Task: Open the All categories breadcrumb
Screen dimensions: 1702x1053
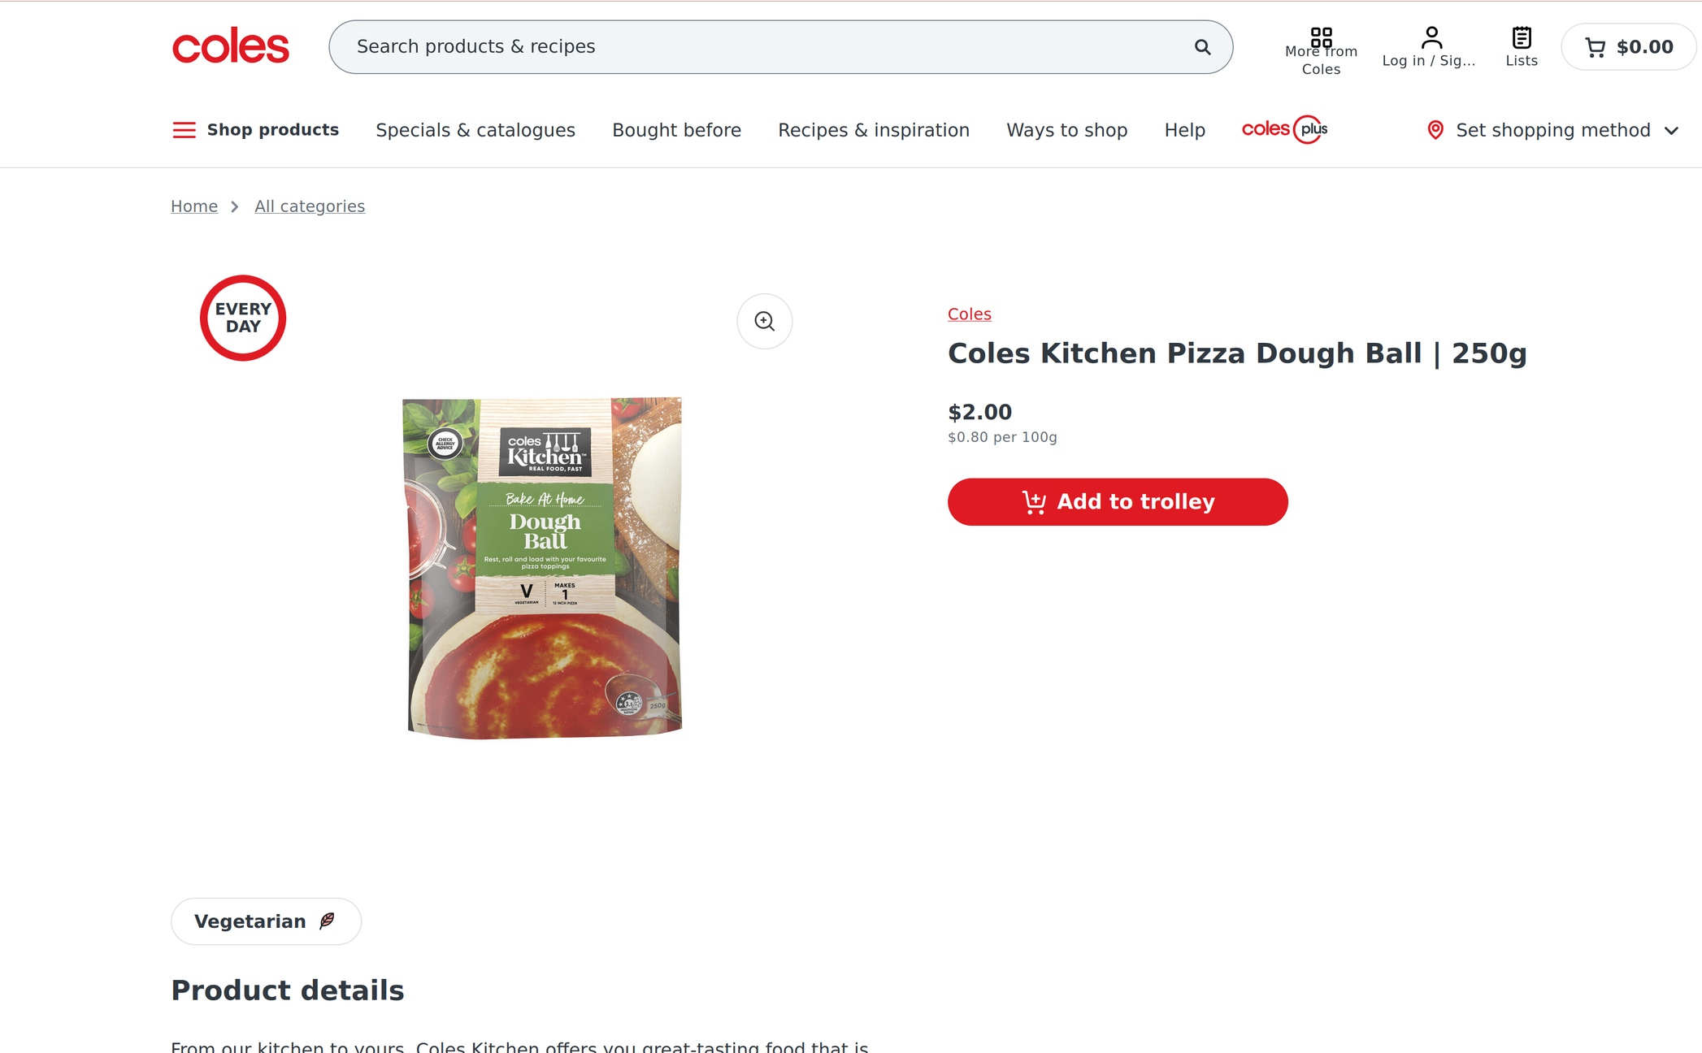Action: pyautogui.click(x=310, y=206)
